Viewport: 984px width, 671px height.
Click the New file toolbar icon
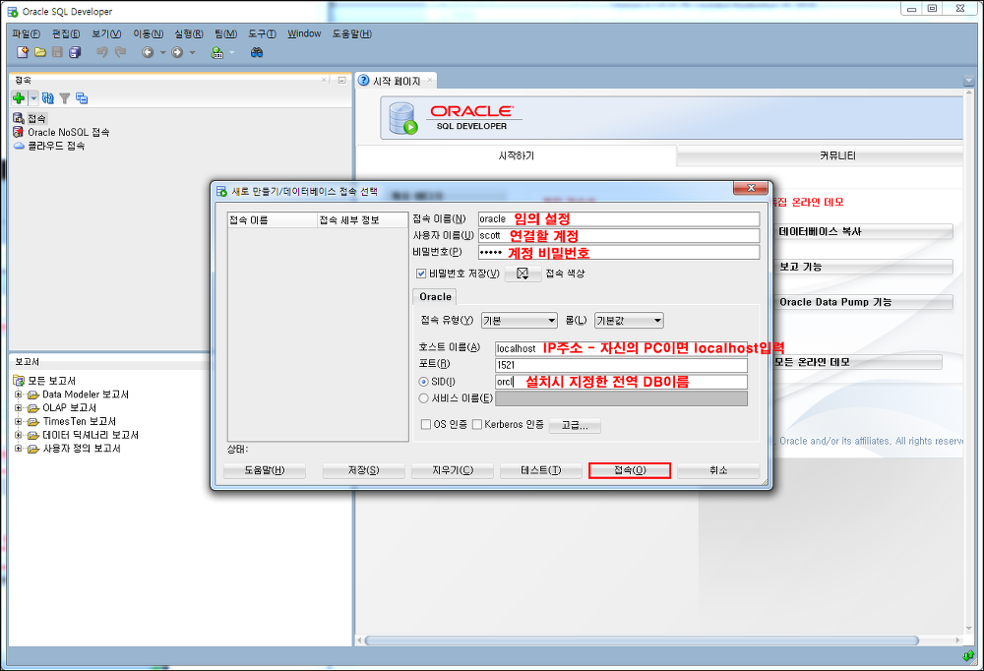[23, 52]
